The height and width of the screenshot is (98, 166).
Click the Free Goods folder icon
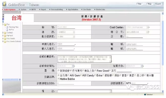point(5,39)
